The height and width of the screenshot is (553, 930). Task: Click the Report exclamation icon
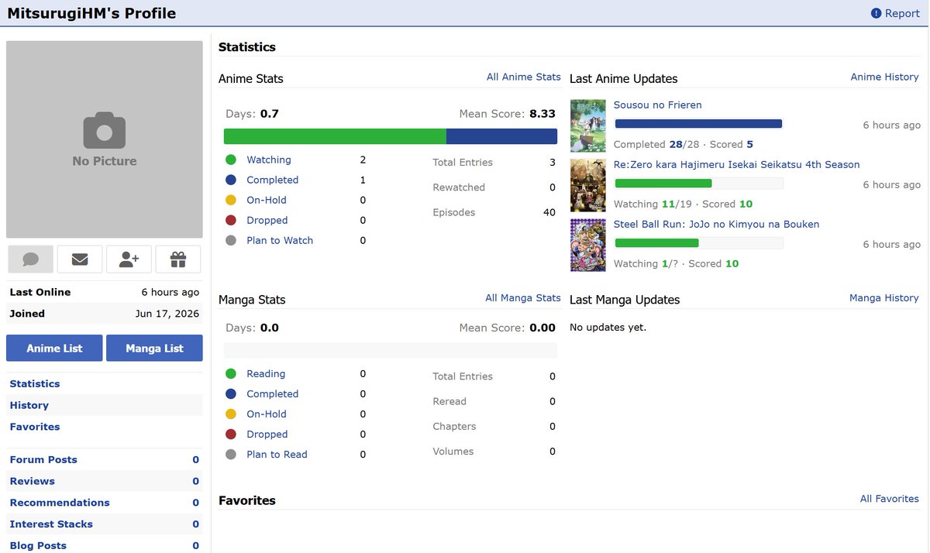pyautogui.click(x=876, y=13)
